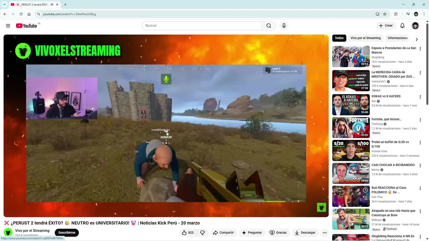Expand the tab search dropdown
This screenshot has height=241, width=429.
pyautogui.click(x=4, y=5)
